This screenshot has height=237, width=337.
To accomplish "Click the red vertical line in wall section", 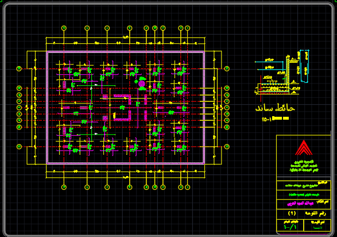I will (261, 88).
